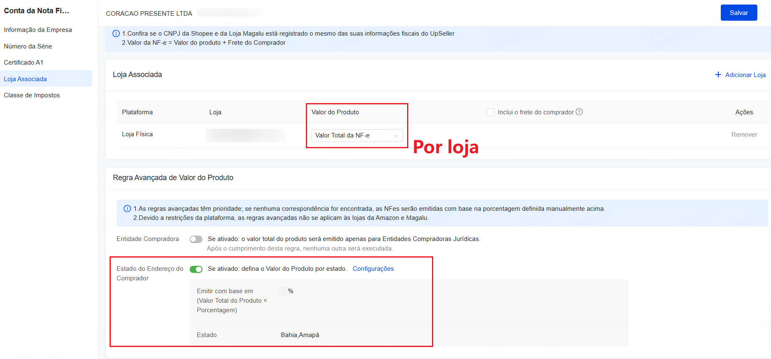Click 'CORACAO PRESENTE LTDA' company name
This screenshot has width=771, height=359.
[149, 14]
